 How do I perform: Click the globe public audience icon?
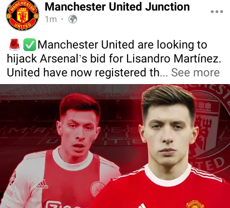pos(73,19)
